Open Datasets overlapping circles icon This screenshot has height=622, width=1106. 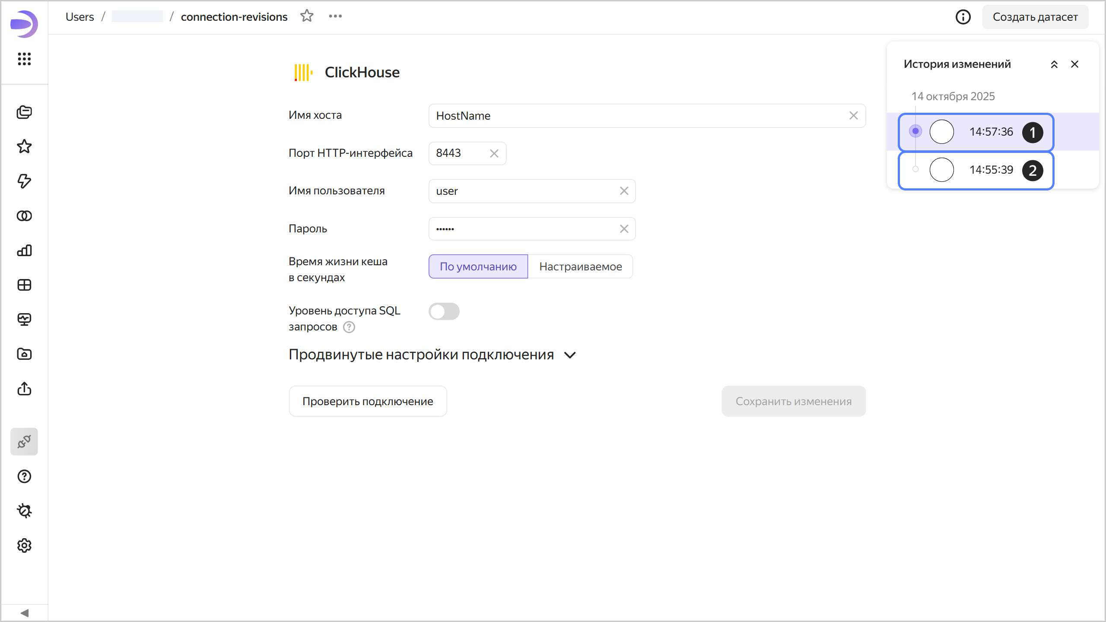[24, 216]
